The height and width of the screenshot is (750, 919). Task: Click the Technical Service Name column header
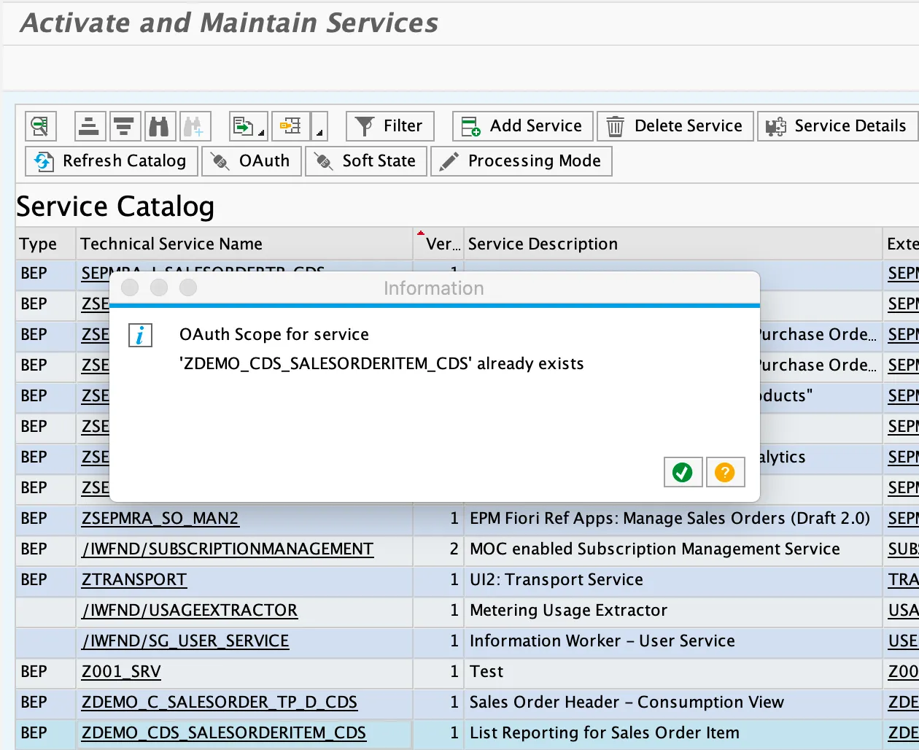pos(171,244)
